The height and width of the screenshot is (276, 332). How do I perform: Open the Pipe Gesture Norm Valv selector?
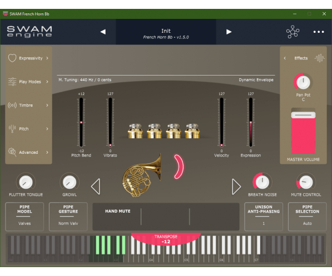click(68, 217)
